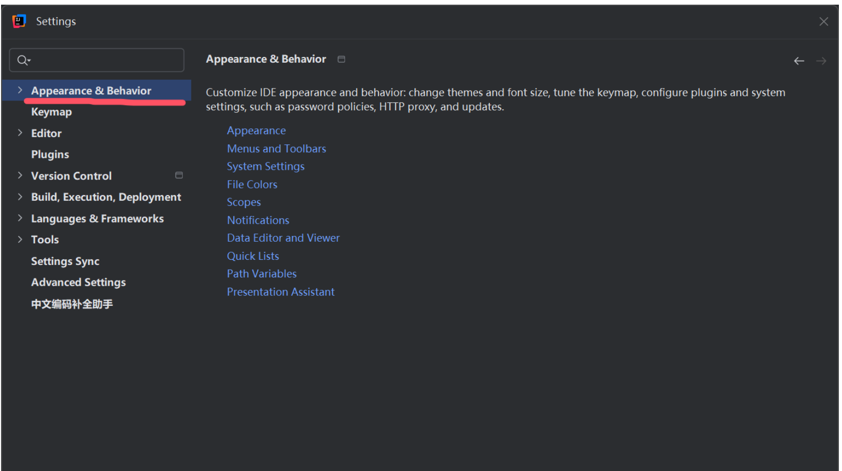Expand the Version Control node chevron
The height and width of the screenshot is (471, 842).
pos(20,175)
